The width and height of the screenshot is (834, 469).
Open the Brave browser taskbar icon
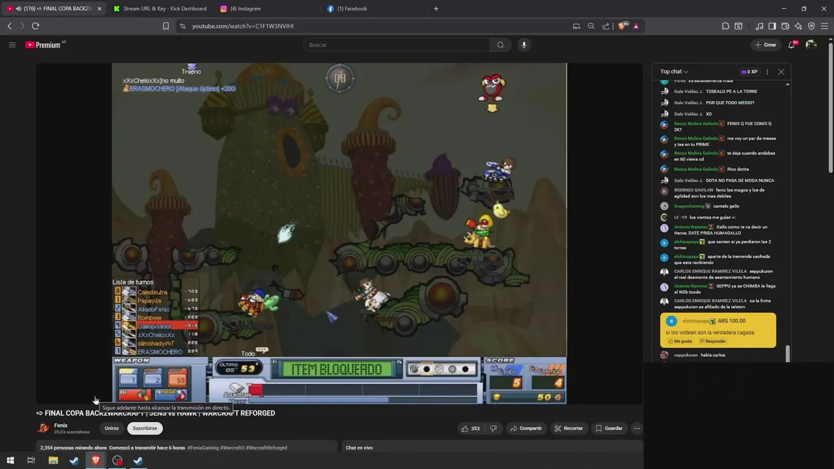[x=96, y=461]
